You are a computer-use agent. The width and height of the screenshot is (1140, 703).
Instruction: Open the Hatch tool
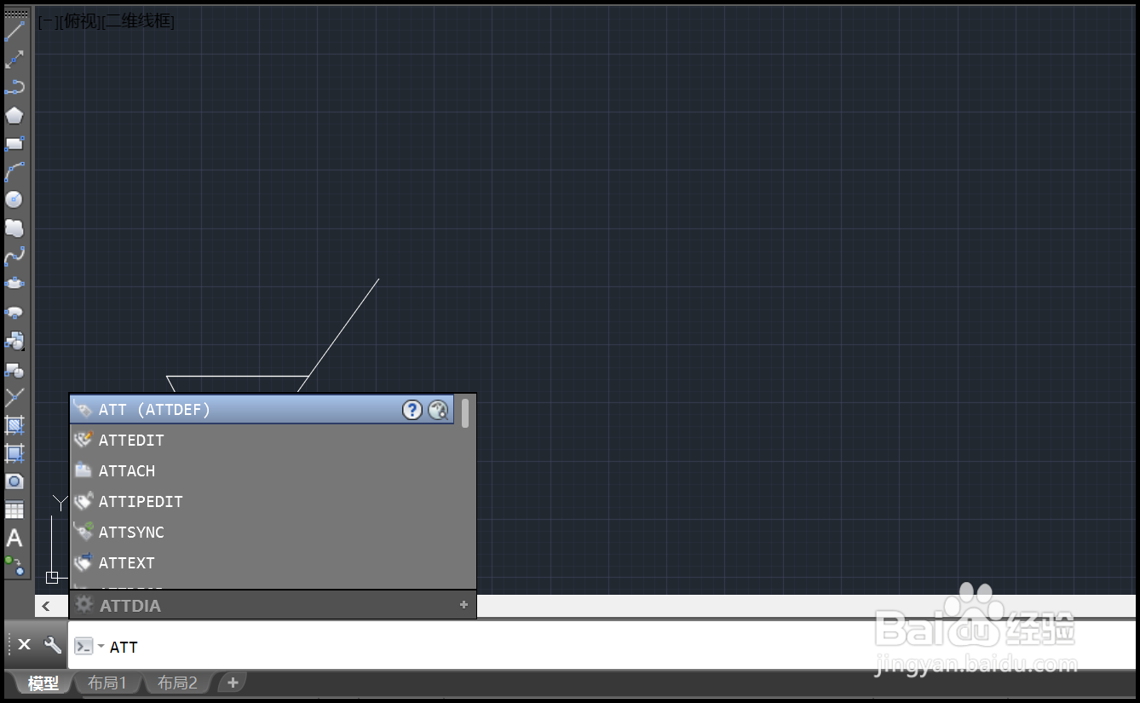coord(14,425)
